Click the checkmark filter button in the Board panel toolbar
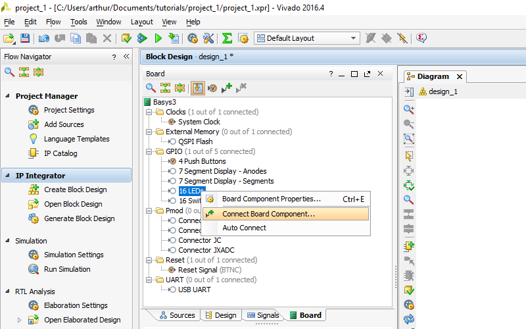 [x=212, y=88]
